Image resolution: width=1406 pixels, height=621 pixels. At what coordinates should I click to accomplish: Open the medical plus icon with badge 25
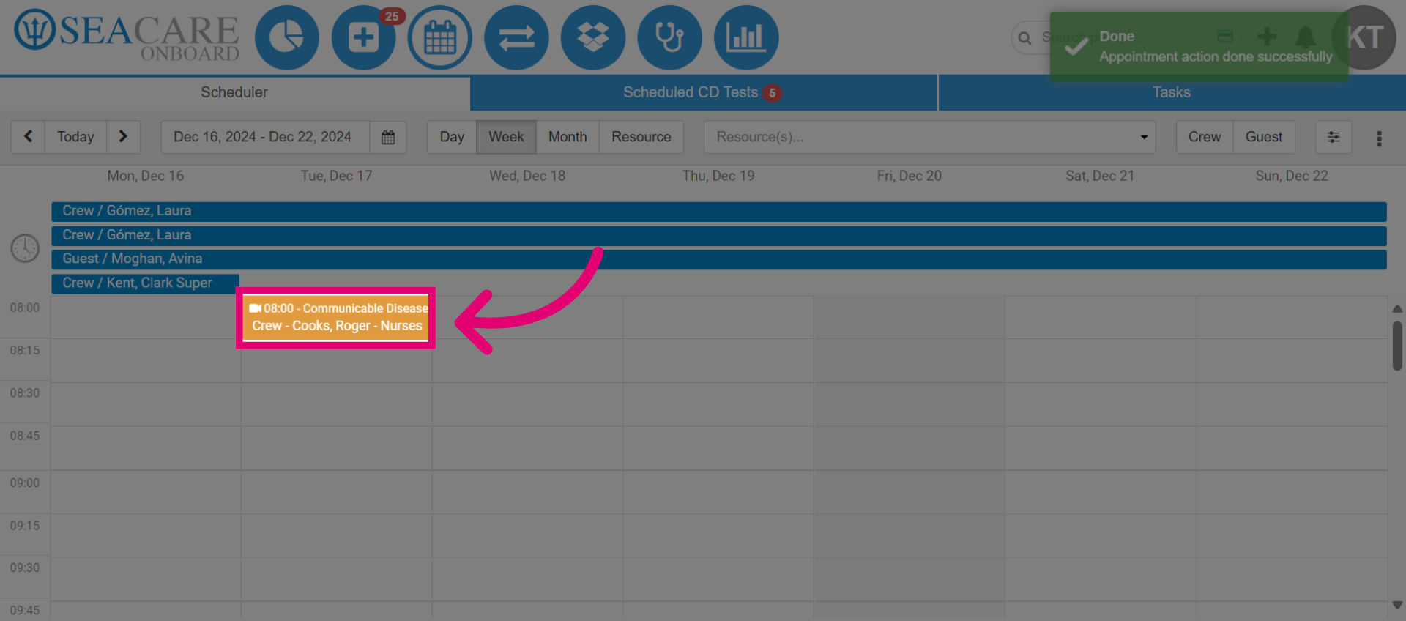pyautogui.click(x=364, y=37)
